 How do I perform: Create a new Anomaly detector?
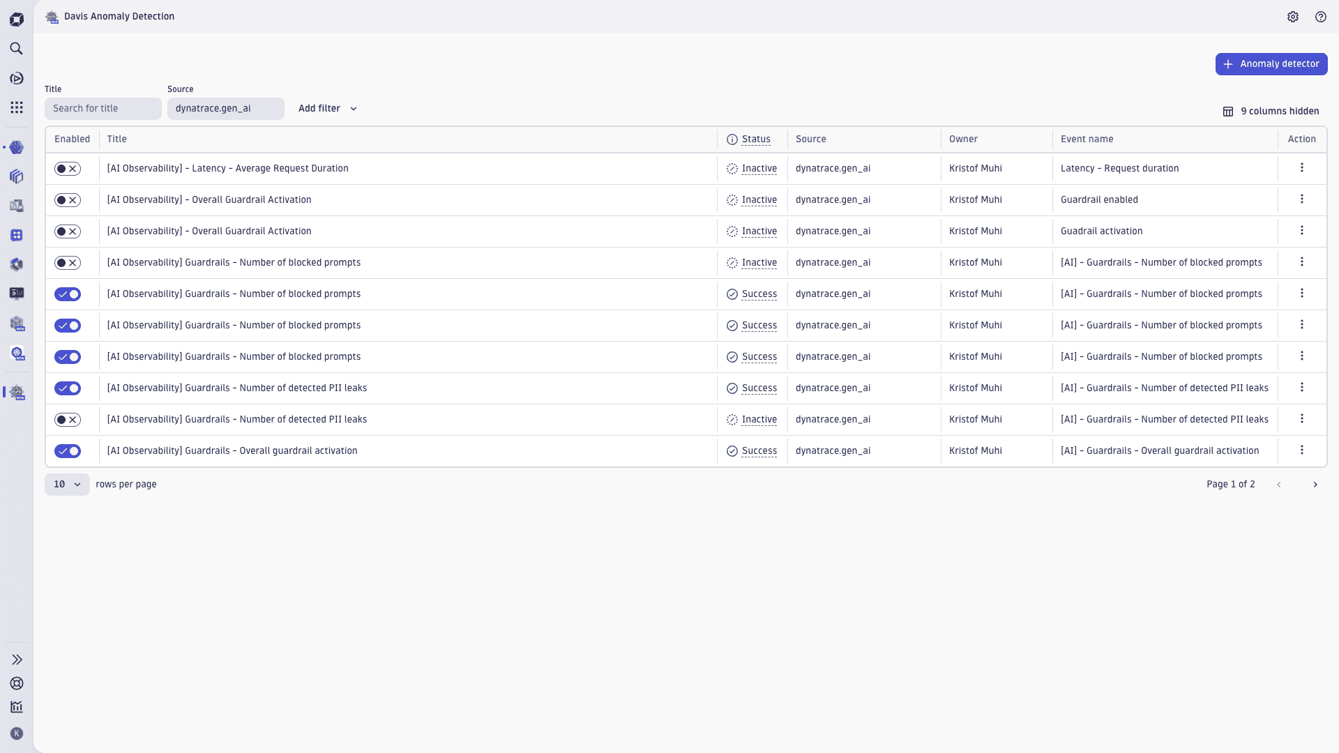coord(1271,63)
